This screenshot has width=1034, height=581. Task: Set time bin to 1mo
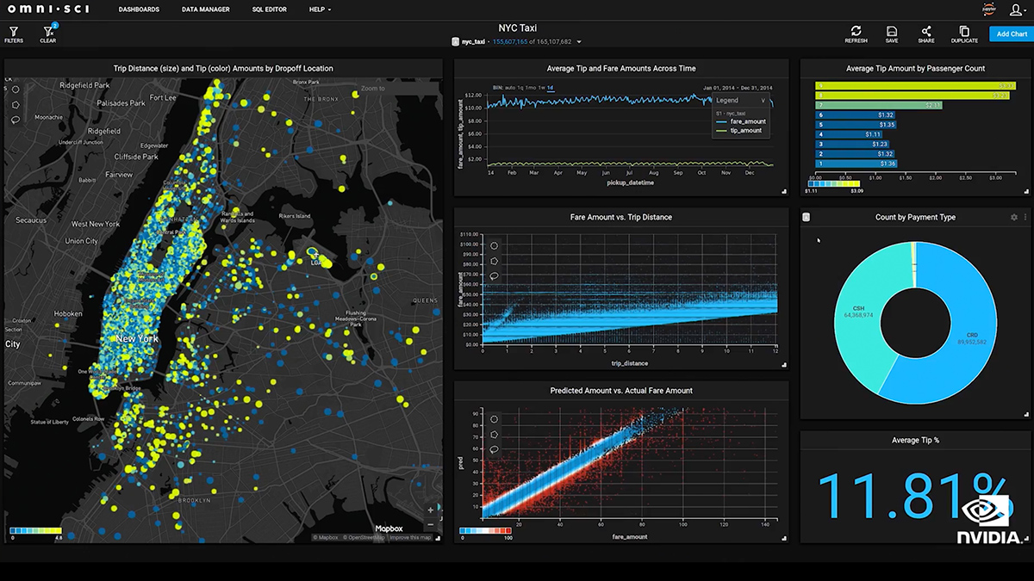530,88
